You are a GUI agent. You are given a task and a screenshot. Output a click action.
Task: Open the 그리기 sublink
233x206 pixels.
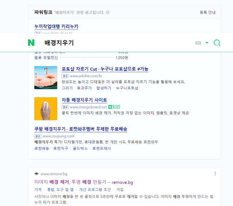[67, 88]
